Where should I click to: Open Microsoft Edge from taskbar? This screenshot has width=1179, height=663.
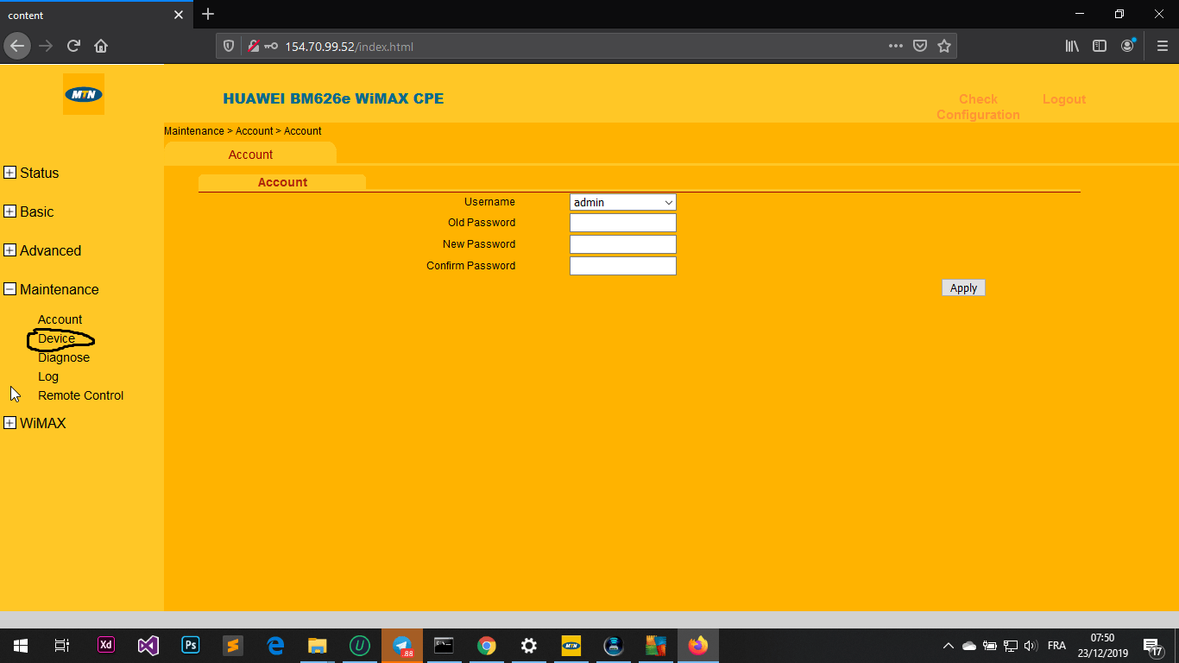click(x=275, y=646)
